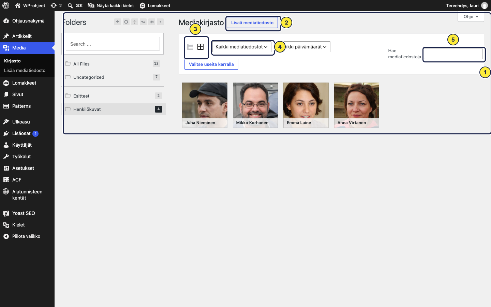Add a new folder with plus icon

click(x=118, y=22)
